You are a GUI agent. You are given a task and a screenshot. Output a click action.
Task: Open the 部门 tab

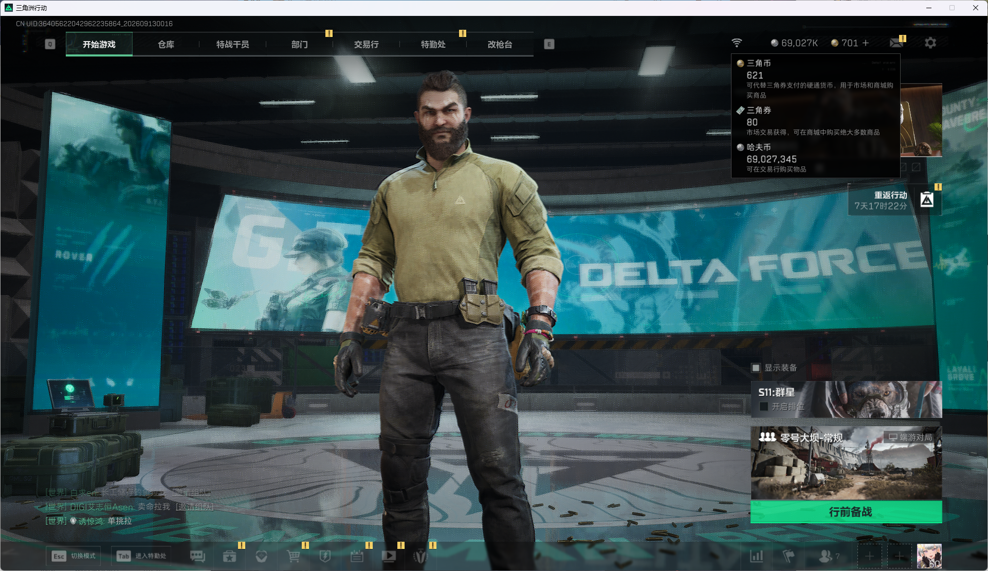300,44
